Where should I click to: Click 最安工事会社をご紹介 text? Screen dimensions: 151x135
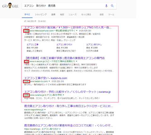tap(66, 51)
